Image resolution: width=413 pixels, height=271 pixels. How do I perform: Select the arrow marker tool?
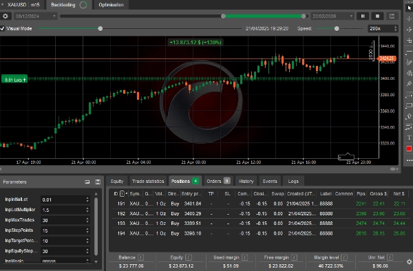pyautogui.click(x=409, y=116)
